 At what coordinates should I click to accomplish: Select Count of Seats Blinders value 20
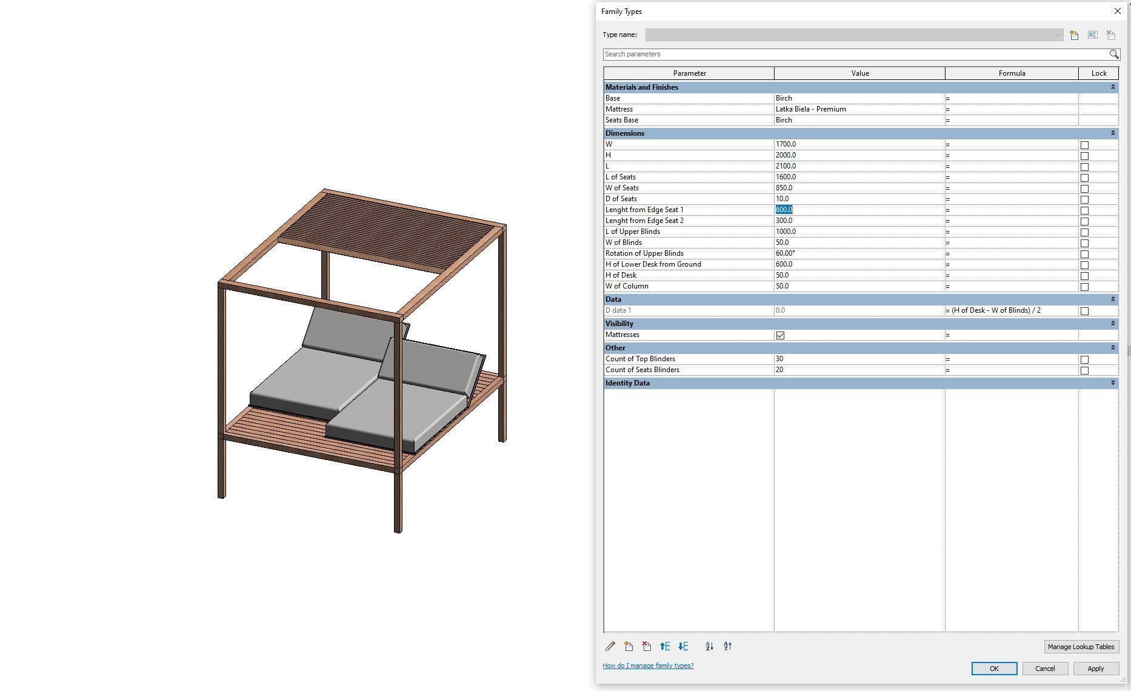coord(859,370)
